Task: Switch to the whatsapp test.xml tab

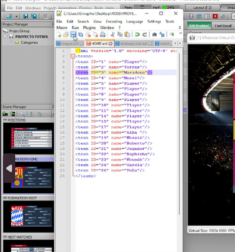Action: click(x=133, y=43)
